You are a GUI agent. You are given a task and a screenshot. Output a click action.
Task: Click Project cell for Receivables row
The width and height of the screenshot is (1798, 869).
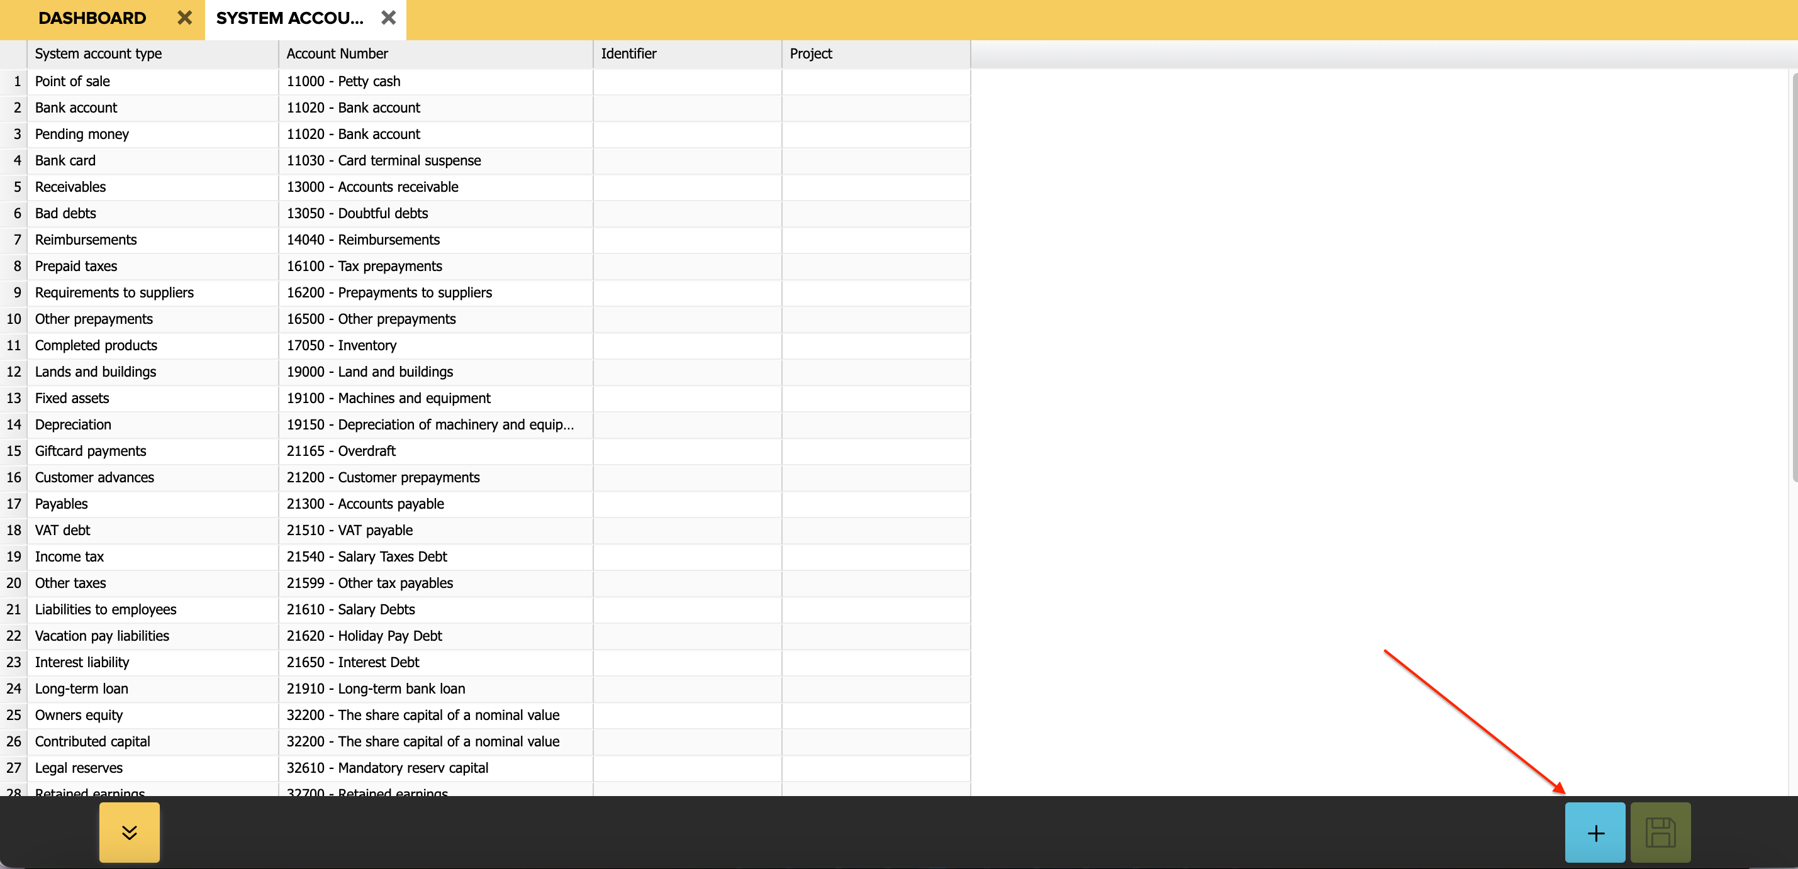[x=875, y=187]
